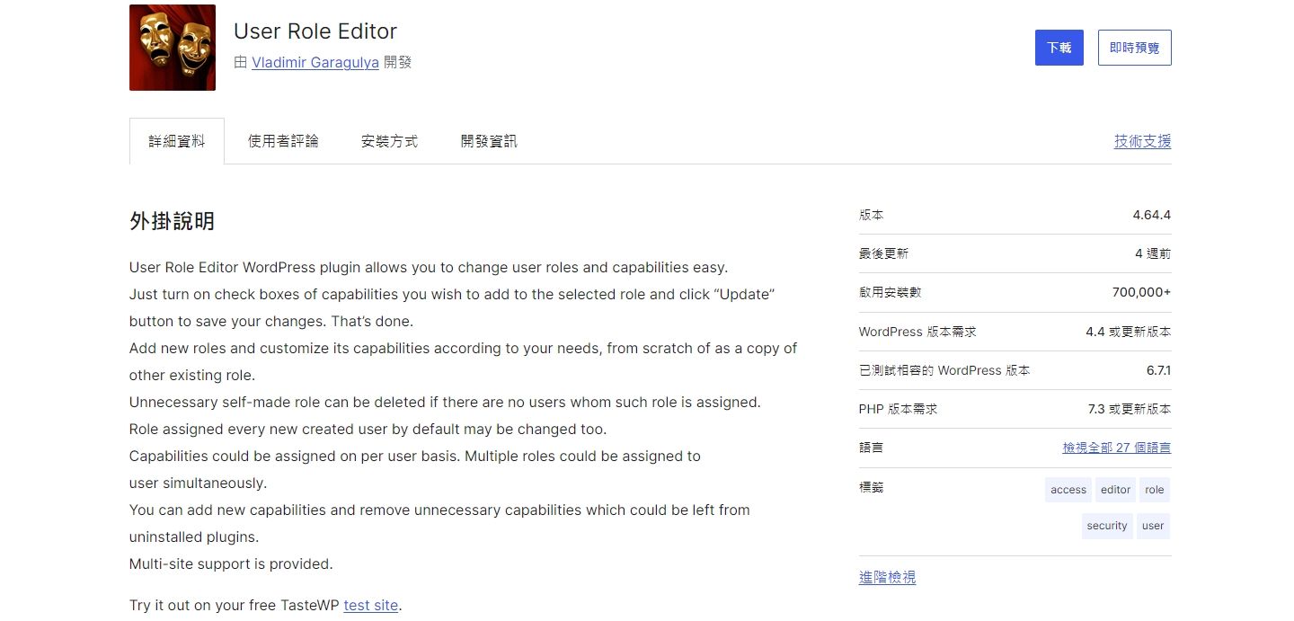Click the blue 下載 download button
This screenshot has height=621, width=1294.
point(1059,48)
